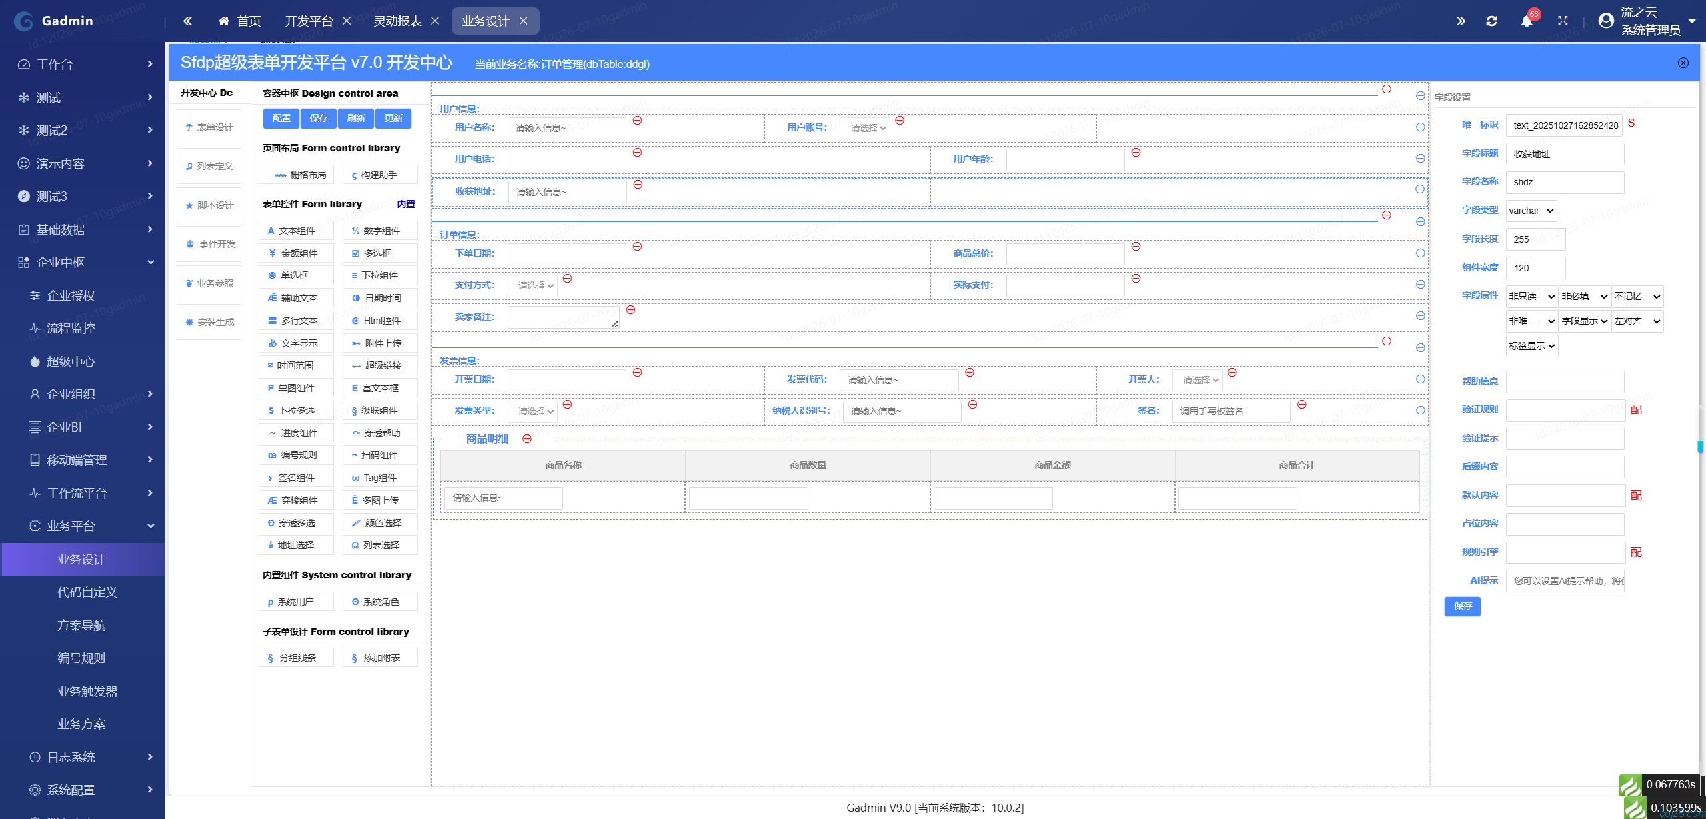Viewport: 1706px width, 819px height.
Task: Select the 颜色选择 color component
Action: click(x=380, y=523)
